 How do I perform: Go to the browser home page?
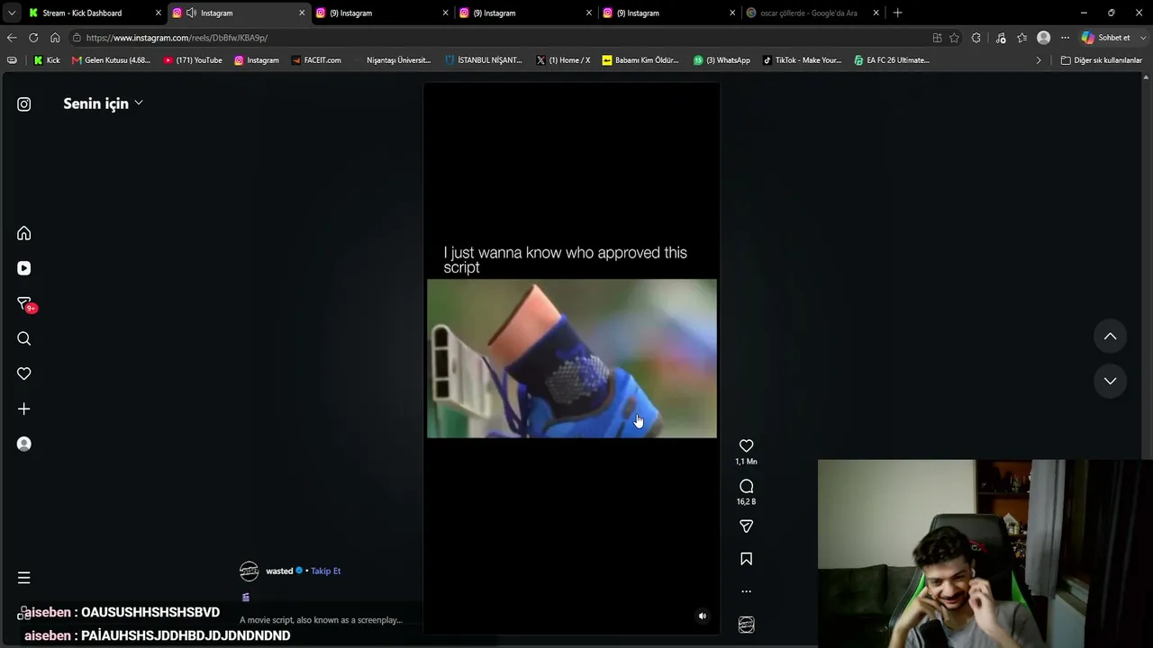(55, 38)
